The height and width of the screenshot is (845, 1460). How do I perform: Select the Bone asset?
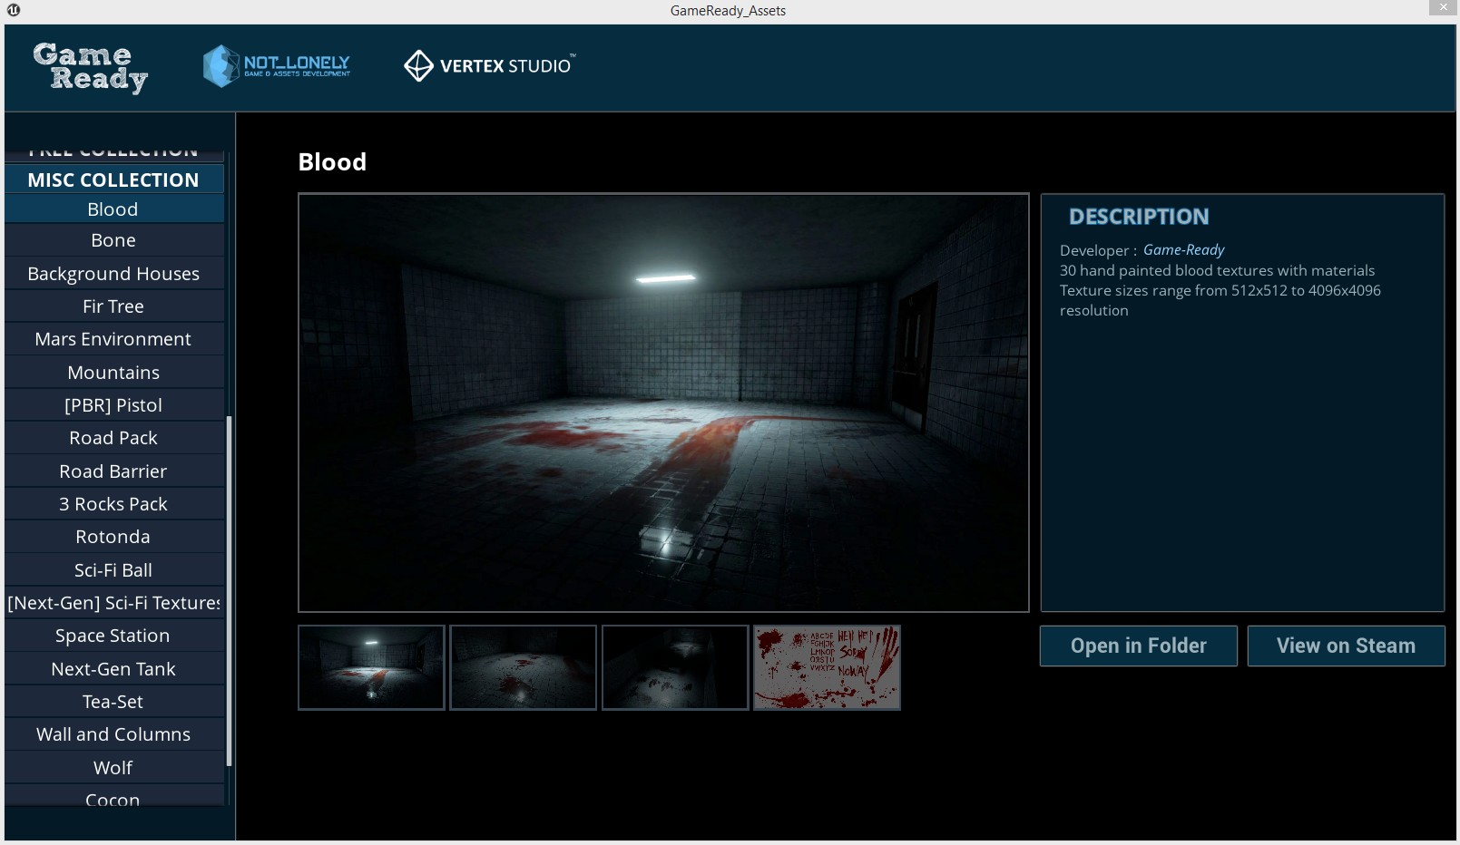click(x=113, y=239)
